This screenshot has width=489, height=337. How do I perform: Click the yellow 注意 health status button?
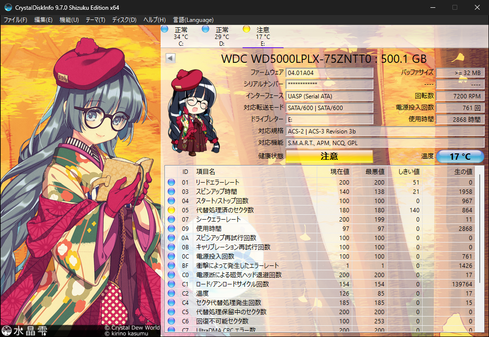(x=329, y=156)
